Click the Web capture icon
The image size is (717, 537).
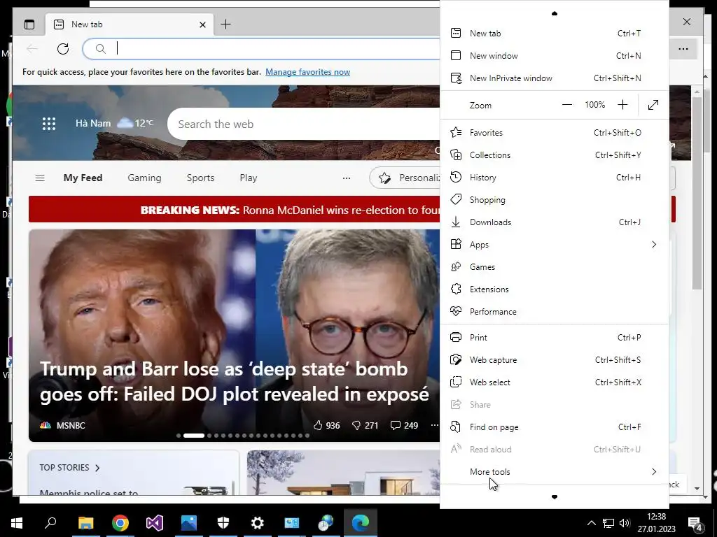pos(455,360)
